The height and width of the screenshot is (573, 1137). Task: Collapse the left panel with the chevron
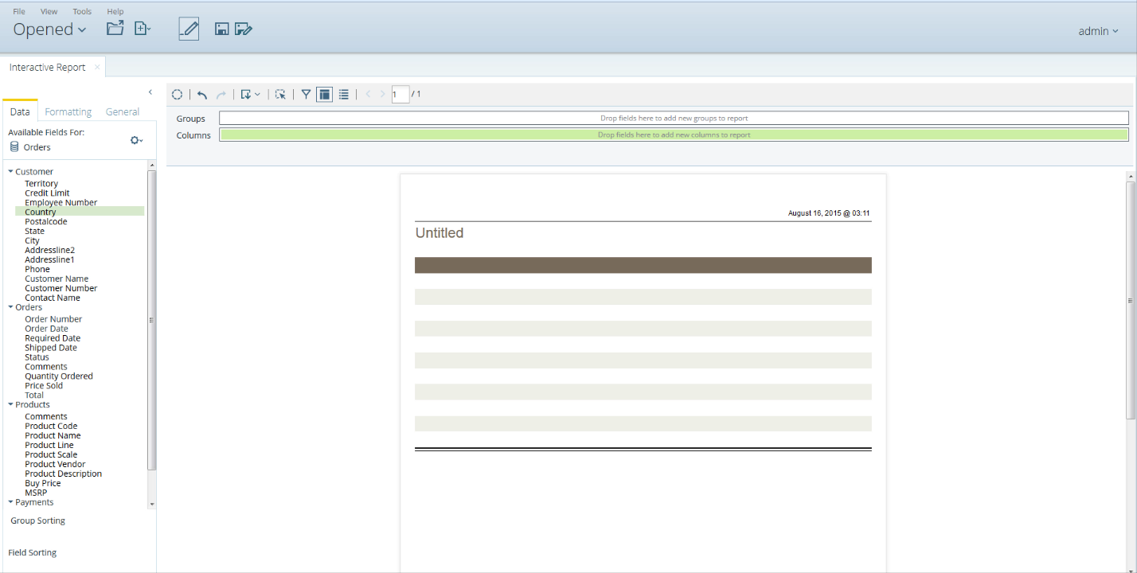coord(150,92)
